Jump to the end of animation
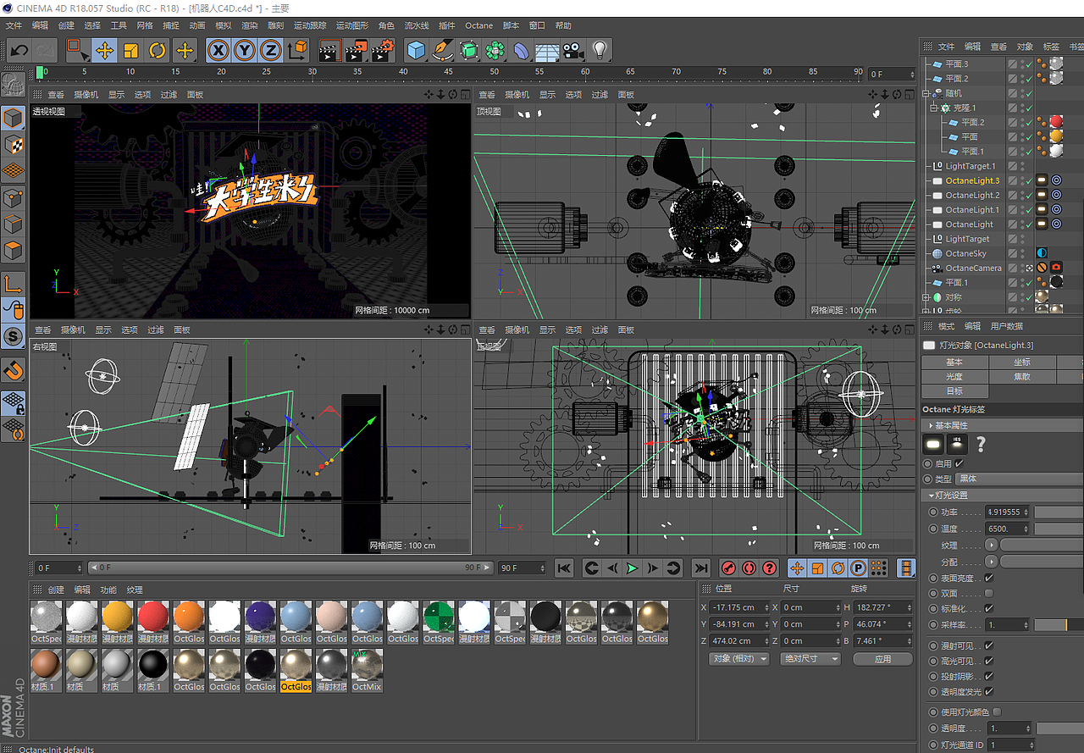1084x753 pixels. click(700, 568)
